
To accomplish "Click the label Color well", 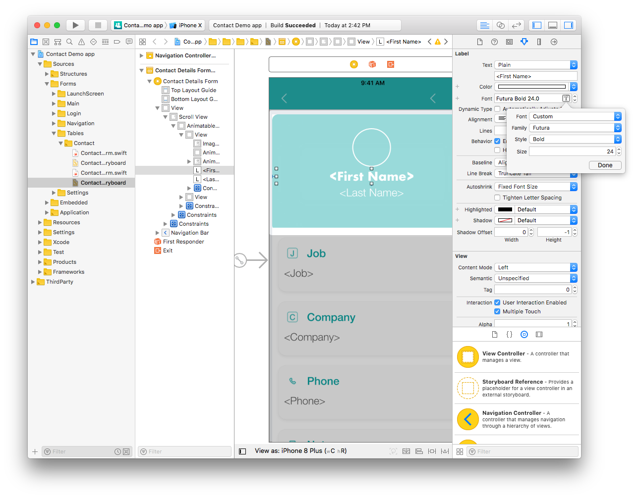I will point(531,87).
